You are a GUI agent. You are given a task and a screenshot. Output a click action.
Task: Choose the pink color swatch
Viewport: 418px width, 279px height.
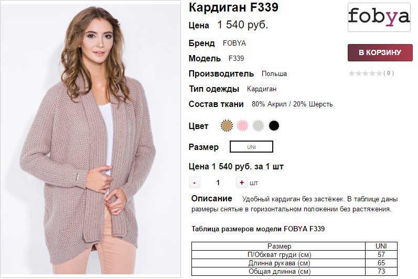242,125
